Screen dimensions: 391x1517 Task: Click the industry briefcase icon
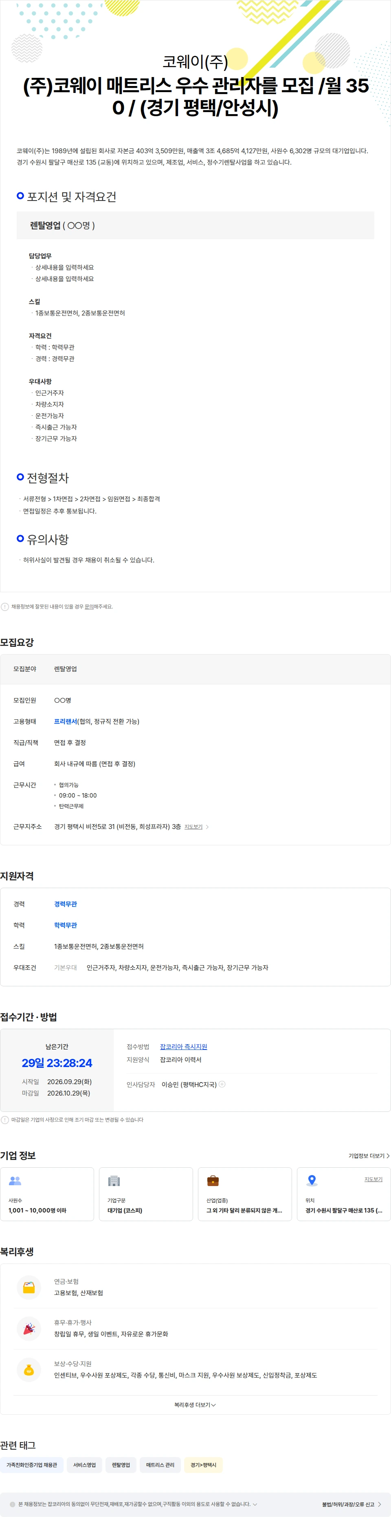[213, 1181]
